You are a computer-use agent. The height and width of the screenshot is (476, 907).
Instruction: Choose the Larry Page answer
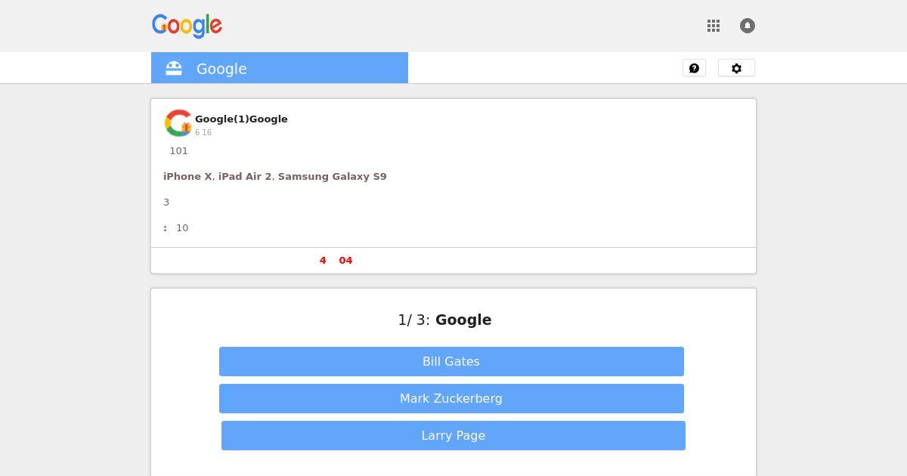click(x=453, y=435)
